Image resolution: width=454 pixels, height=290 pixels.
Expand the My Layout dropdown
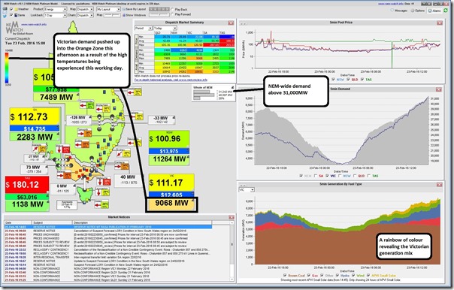(108, 9)
